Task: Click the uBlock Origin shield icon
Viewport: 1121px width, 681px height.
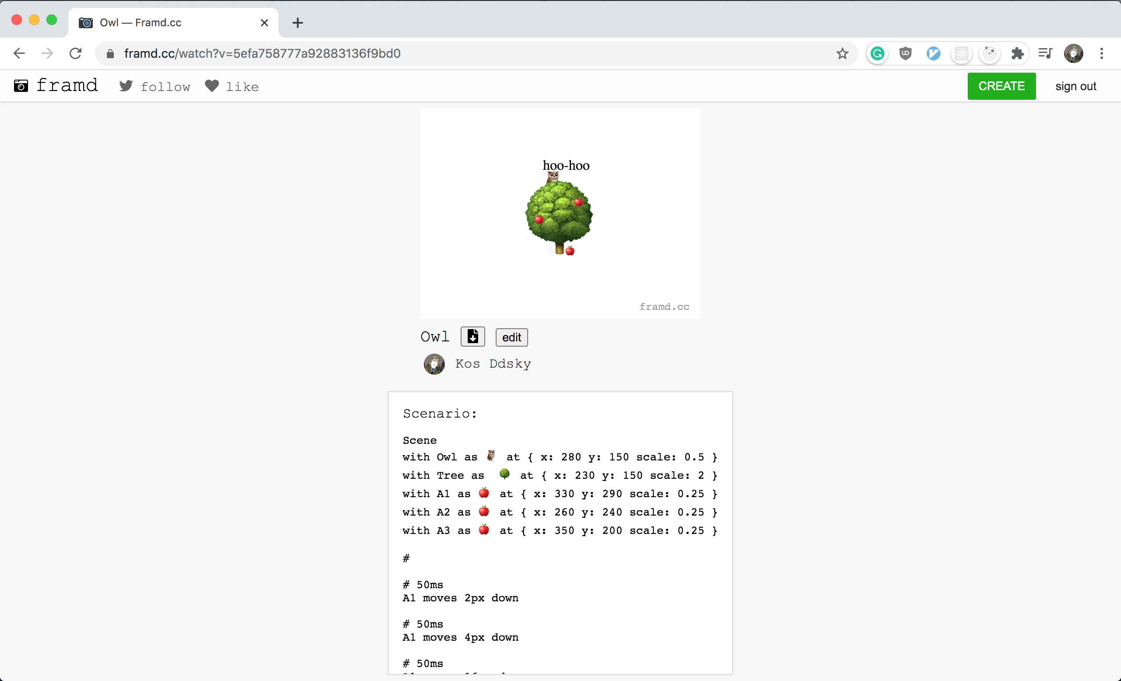Action: pyautogui.click(x=906, y=53)
